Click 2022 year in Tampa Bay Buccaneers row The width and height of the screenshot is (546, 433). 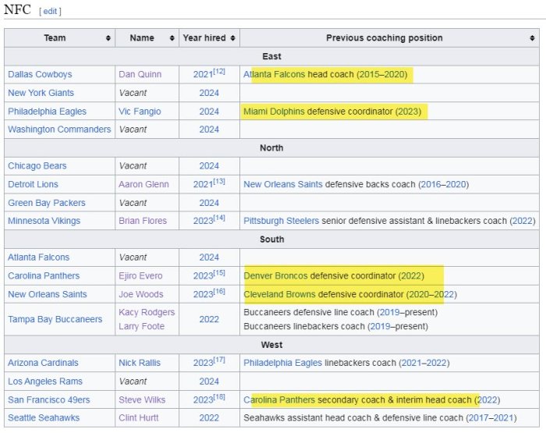(209, 319)
